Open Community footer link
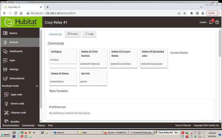222x139 pixels. [28, 125]
